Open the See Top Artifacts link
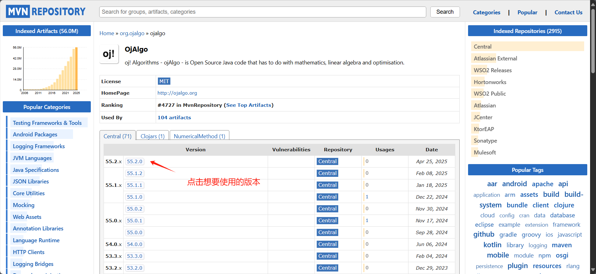 pyautogui.click(x=249, y=105)
